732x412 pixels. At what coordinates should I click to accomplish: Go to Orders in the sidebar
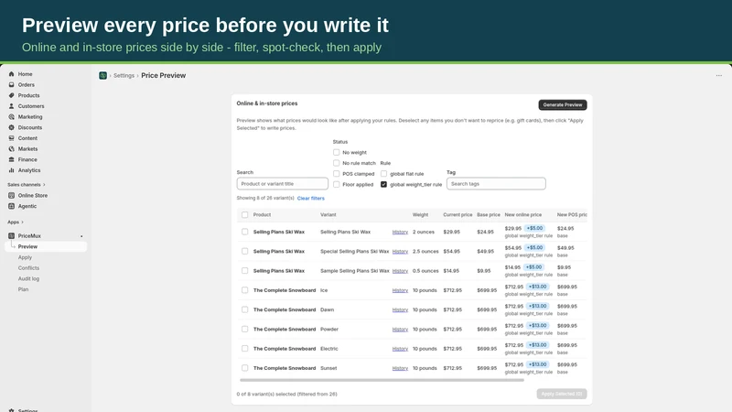[x=27, y=84]
